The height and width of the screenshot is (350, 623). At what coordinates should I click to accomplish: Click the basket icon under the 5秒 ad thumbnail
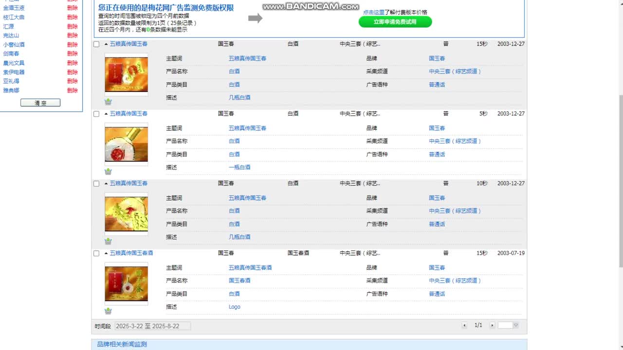point(108,172)
